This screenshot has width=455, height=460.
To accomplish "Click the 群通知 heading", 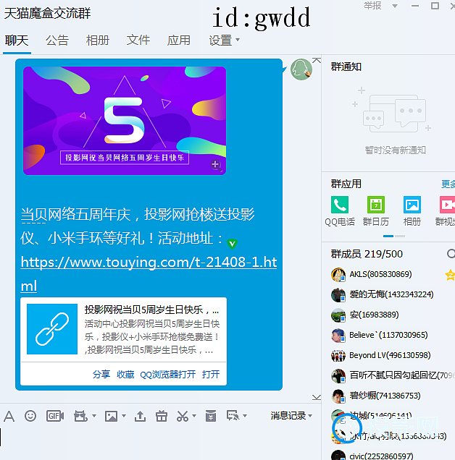I will coord(346,67).
